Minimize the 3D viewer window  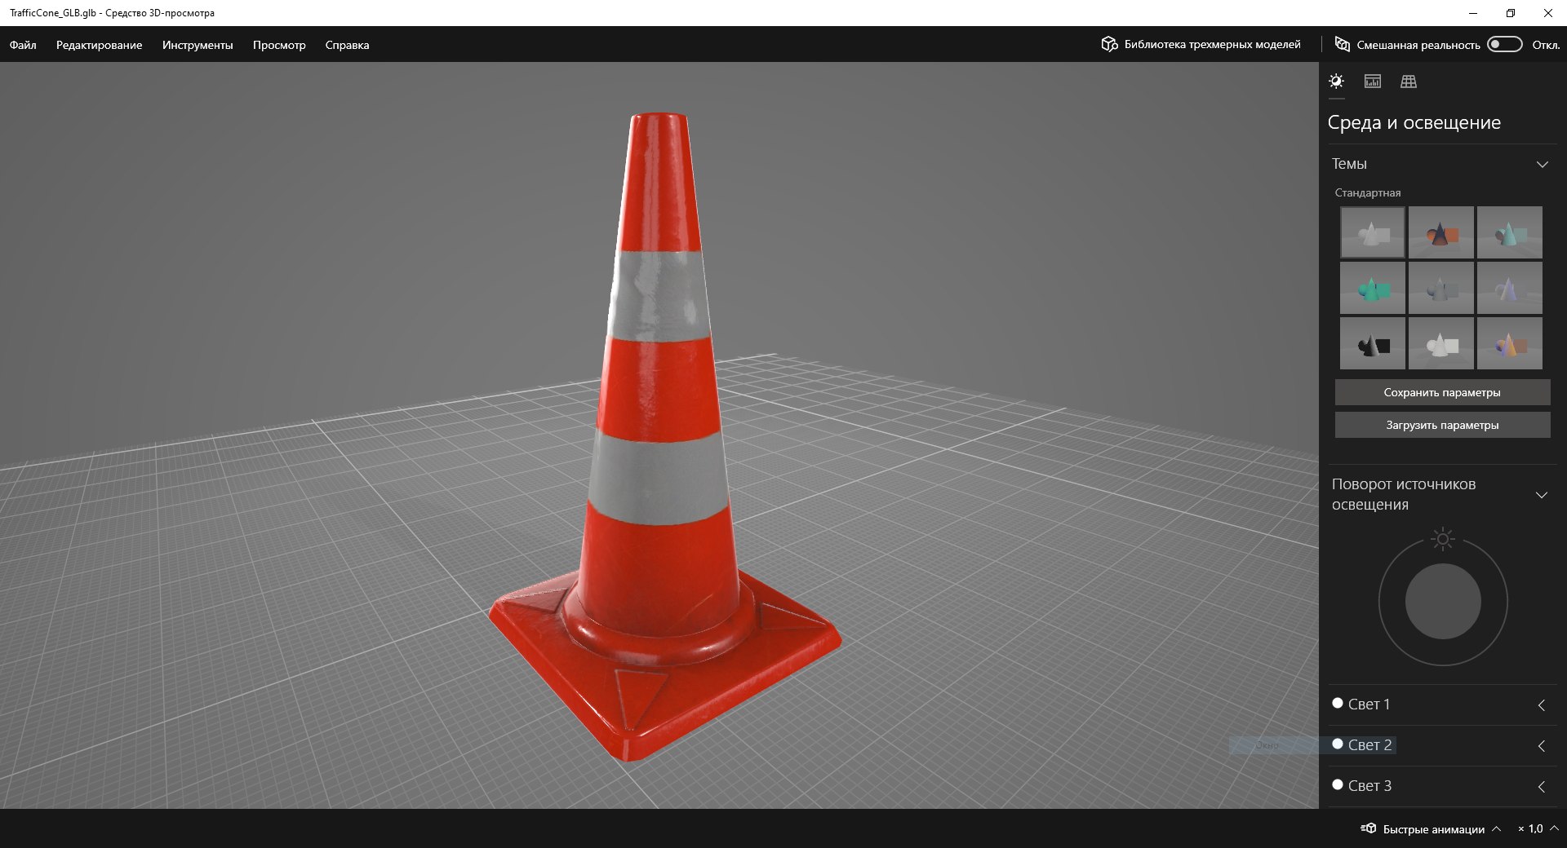[1473, 13]
